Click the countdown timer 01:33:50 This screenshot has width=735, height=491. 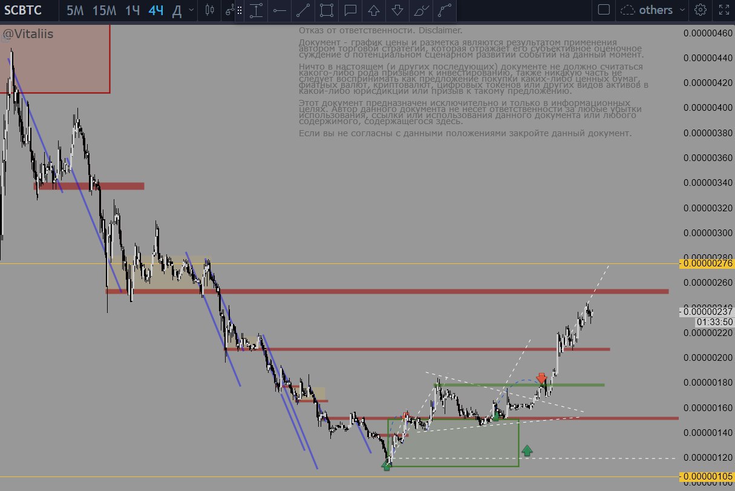715,321
